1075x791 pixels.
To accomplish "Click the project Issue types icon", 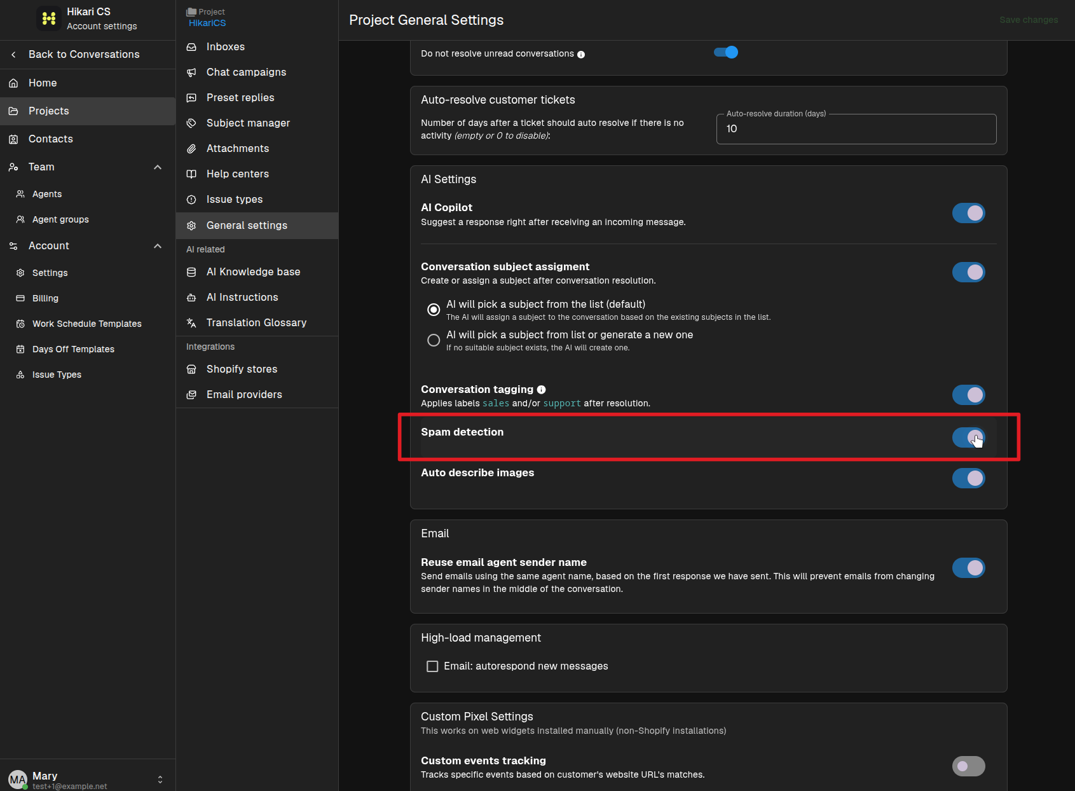I will (191, 200).
